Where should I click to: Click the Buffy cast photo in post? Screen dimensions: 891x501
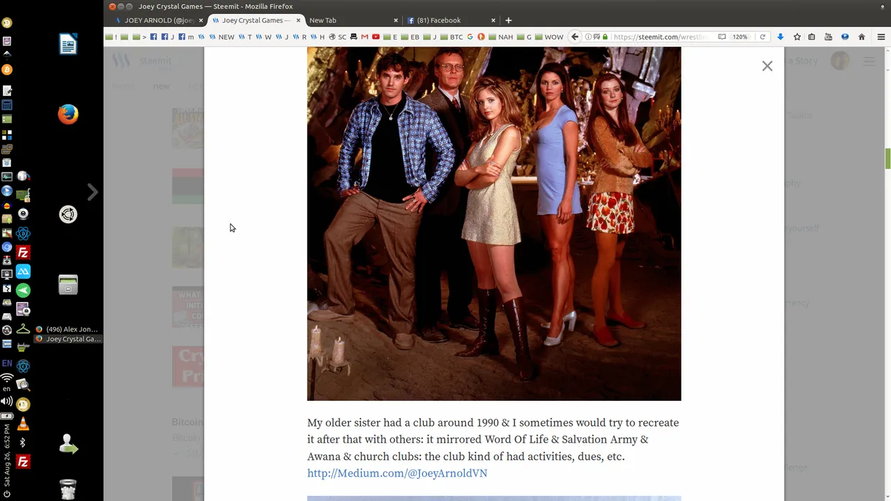tap(494, 223)
